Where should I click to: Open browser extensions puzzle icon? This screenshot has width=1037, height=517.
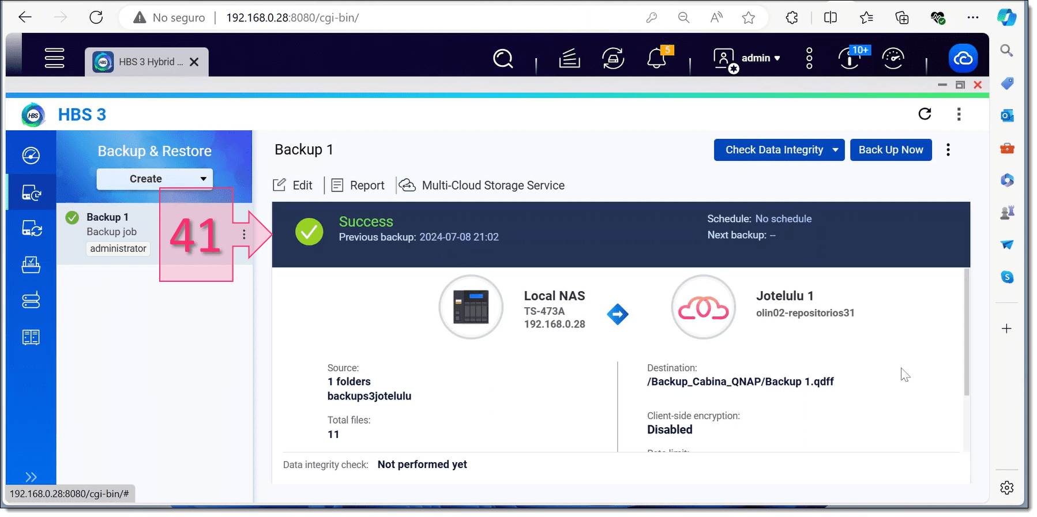point(792,18)
